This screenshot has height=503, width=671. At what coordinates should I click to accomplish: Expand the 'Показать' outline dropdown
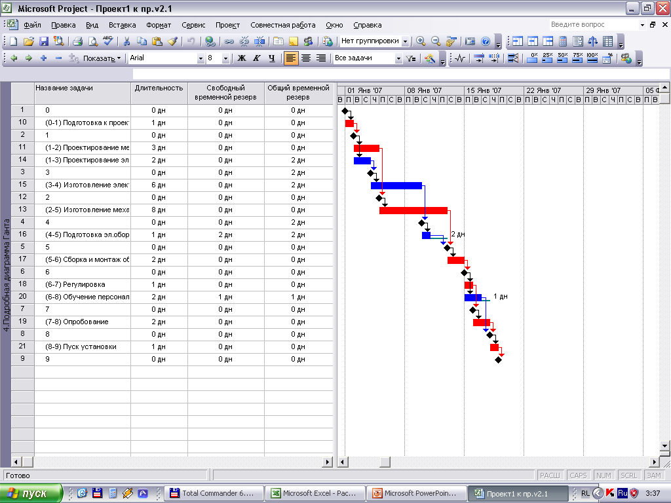pos(102,58)
